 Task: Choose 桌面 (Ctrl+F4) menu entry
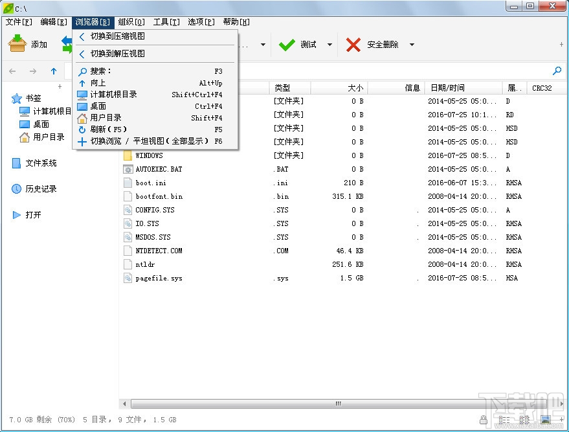(155, 106)
